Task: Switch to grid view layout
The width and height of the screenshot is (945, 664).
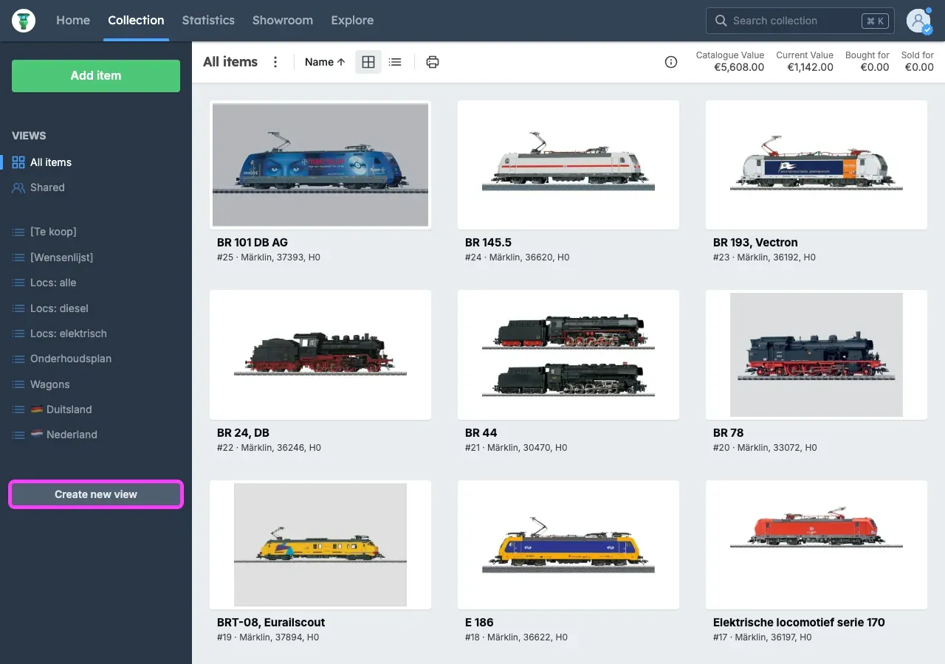Action: (368, 62)
